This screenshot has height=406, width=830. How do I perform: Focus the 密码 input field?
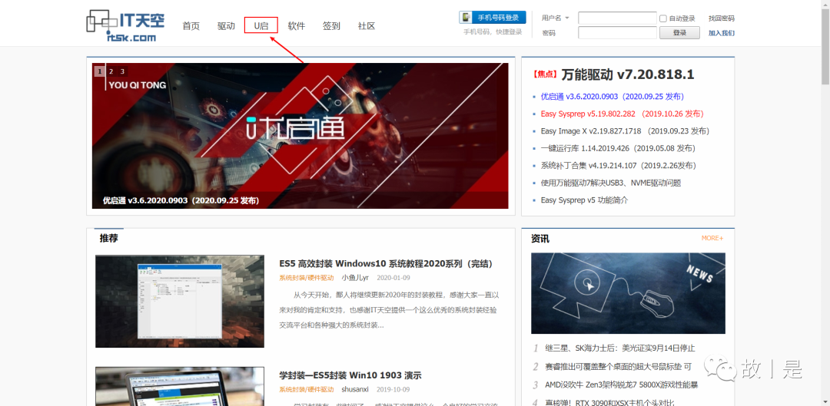[617, 33]
